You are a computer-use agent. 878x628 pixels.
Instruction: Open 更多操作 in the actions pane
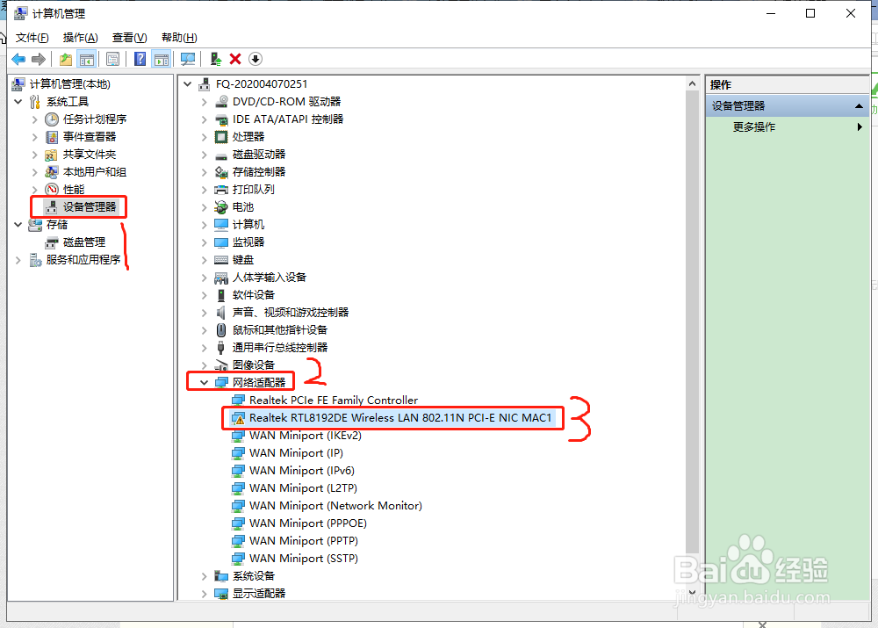(x=753, y=127)
